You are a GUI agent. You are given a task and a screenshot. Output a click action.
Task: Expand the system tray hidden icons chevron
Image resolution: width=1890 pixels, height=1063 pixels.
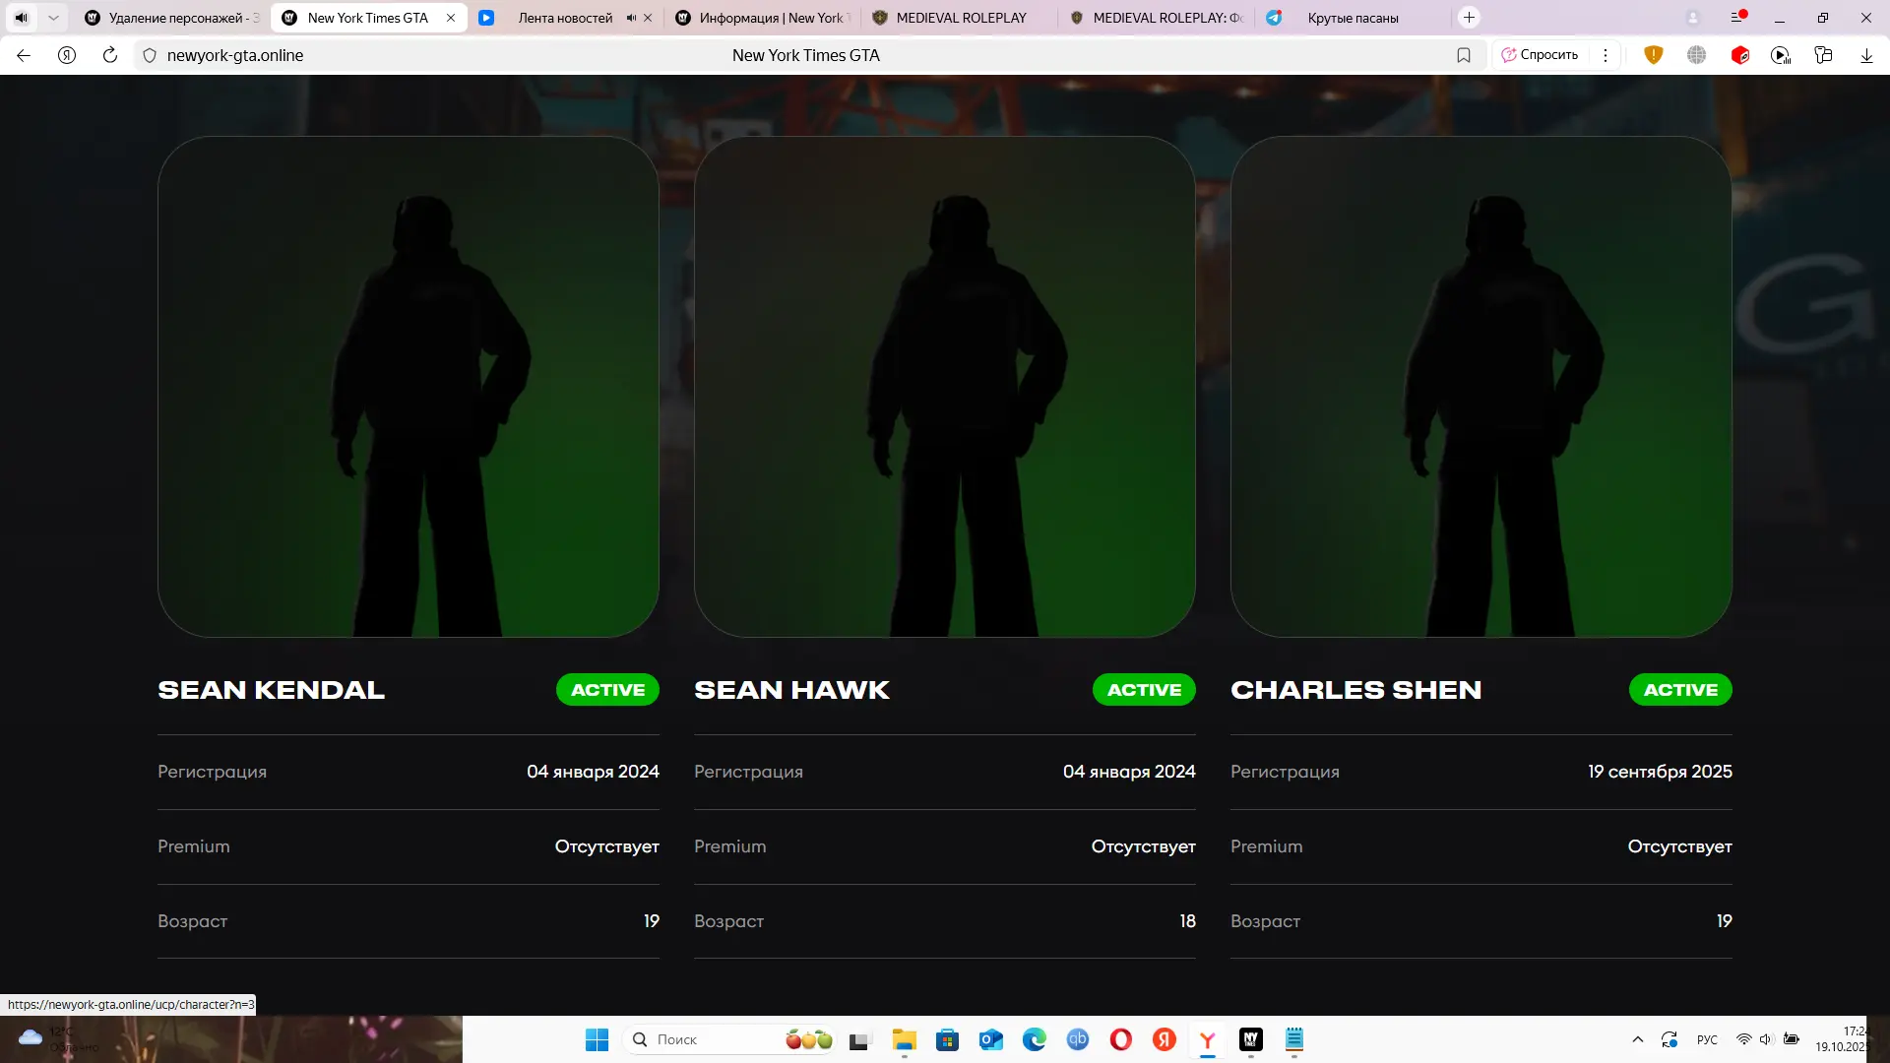(1638, 1039)
